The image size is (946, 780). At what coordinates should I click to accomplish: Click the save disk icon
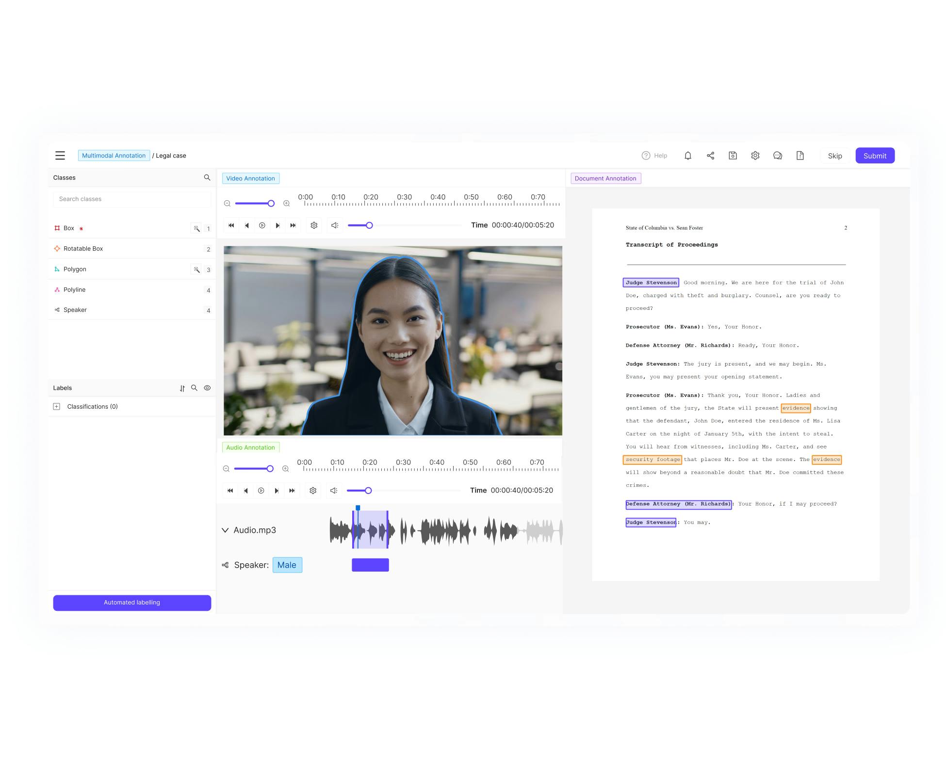tap(733, 156)
